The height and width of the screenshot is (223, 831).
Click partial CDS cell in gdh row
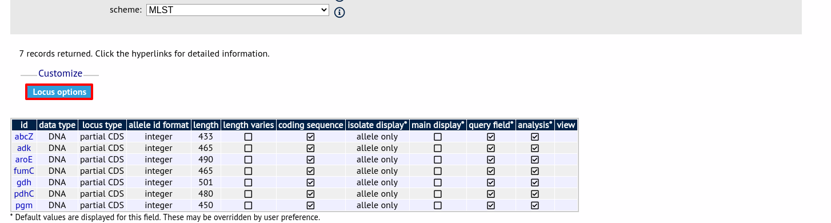coord(102,182)
